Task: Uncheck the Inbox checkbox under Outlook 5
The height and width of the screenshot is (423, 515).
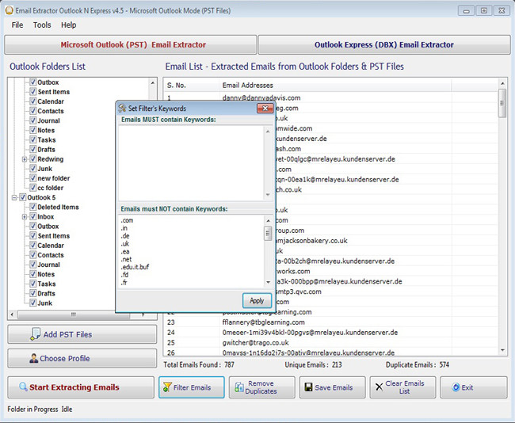Action: 32,216
